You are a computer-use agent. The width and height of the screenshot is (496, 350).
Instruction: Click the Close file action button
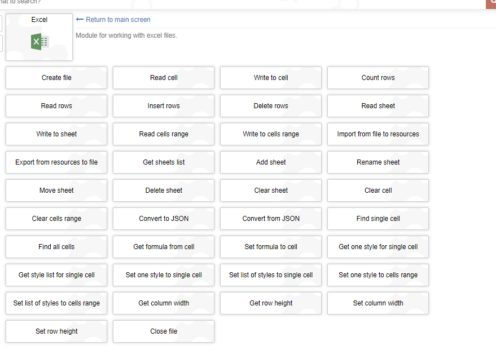[x=164, y=331]
